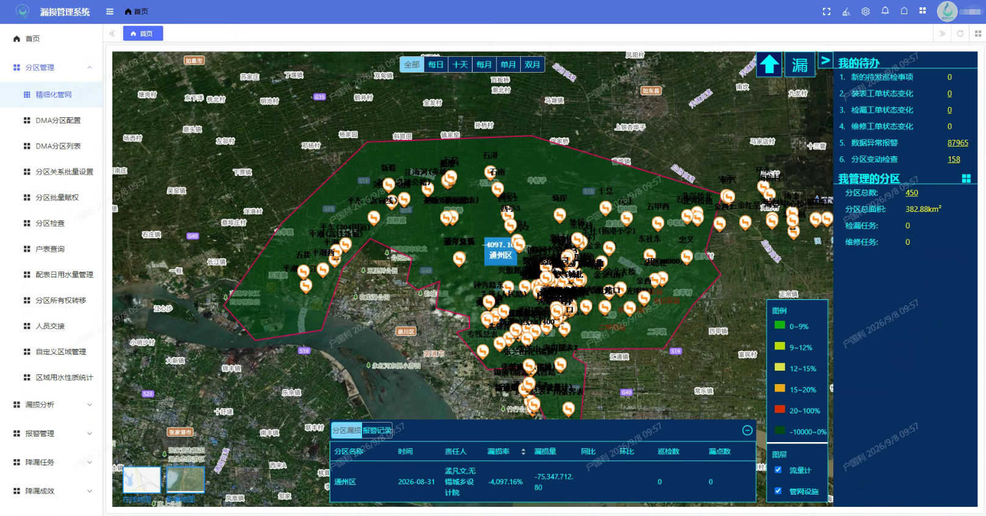Switch to the 分区漏损 tab

pyautogui.click(x=347, y=431)
